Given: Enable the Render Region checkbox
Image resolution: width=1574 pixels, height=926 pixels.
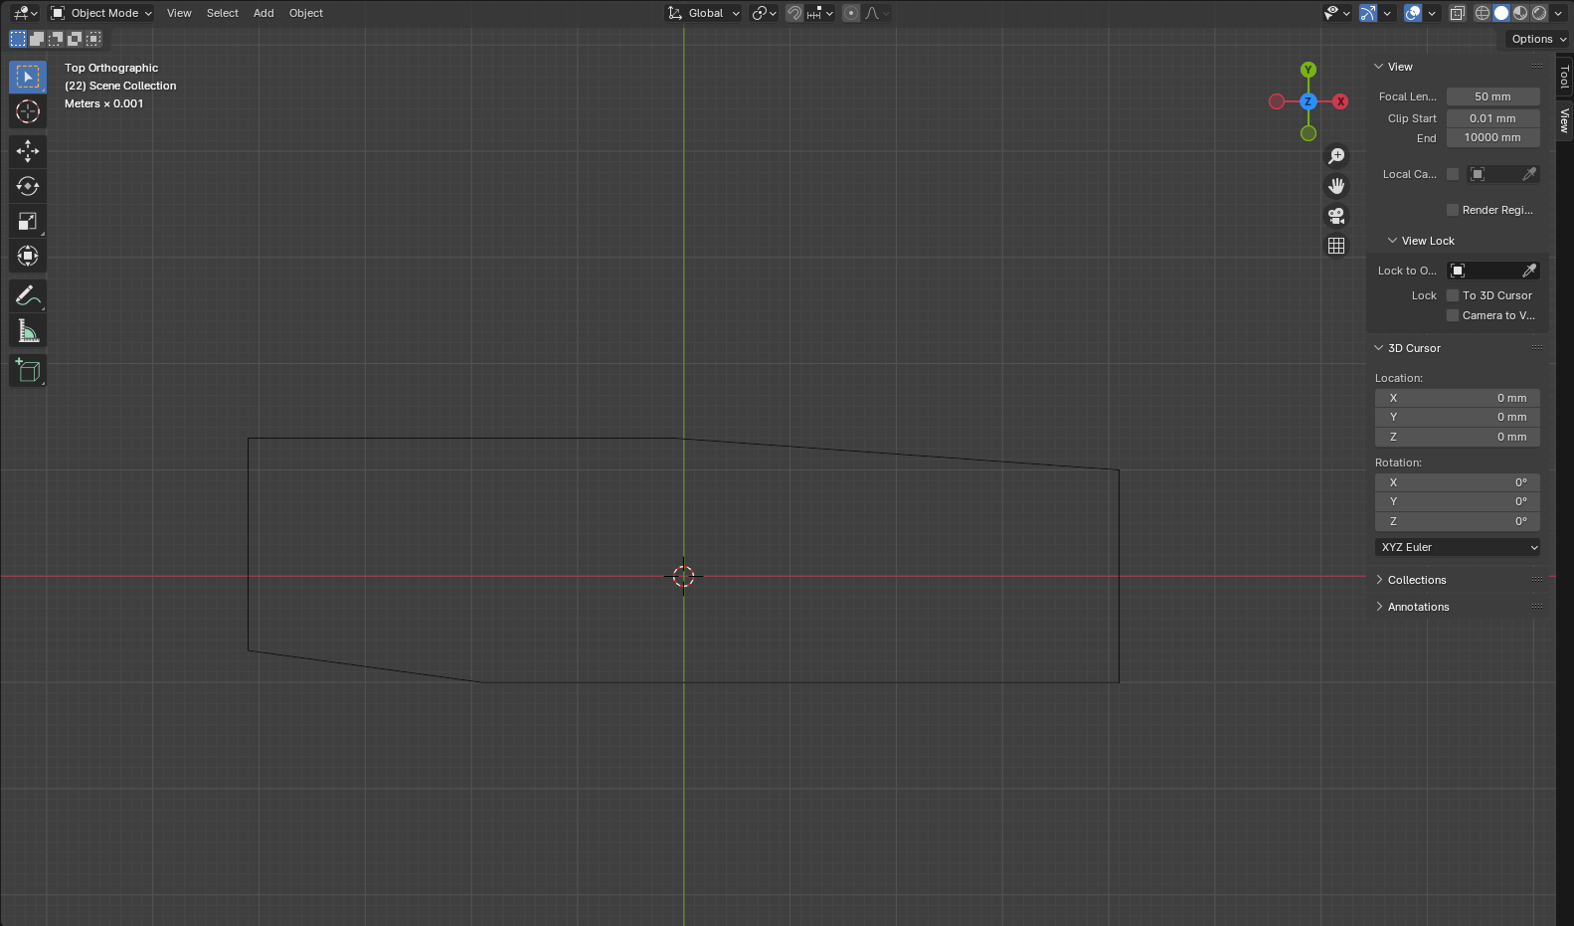Looking at the screenshot, I should click(x=1453, y=210).
